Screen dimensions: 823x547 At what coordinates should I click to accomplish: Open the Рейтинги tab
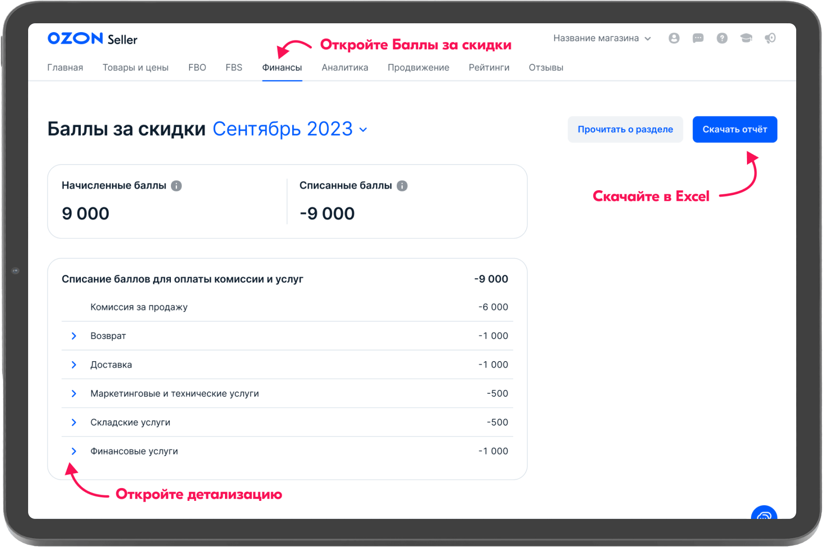489,68
